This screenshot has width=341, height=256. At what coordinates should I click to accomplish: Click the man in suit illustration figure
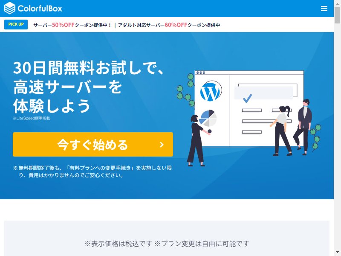click(304, 127)
